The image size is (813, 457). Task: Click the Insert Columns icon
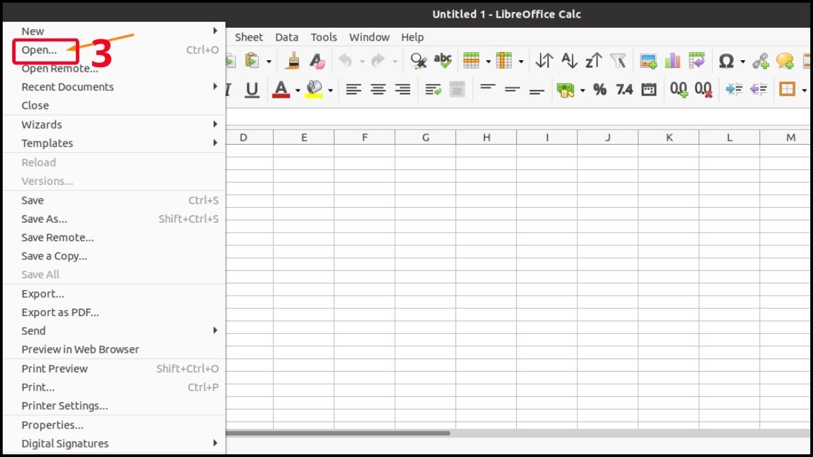coord(504,61)
